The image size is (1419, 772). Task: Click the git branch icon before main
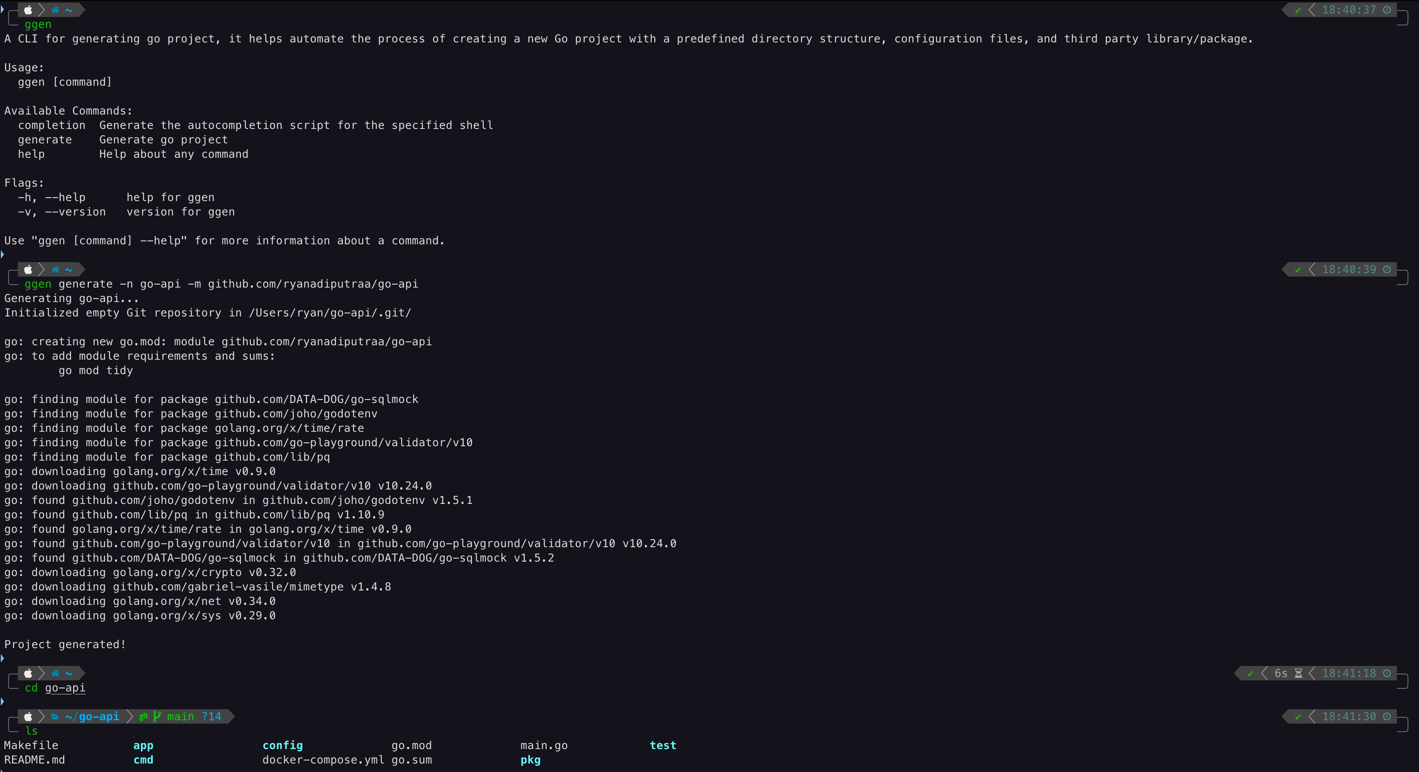[157, 716]
